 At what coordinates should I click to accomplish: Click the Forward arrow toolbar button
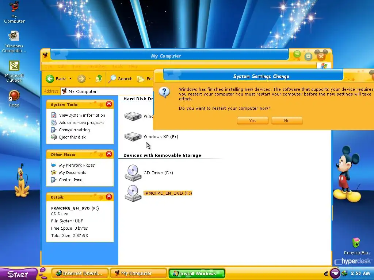tap(81, 79)
